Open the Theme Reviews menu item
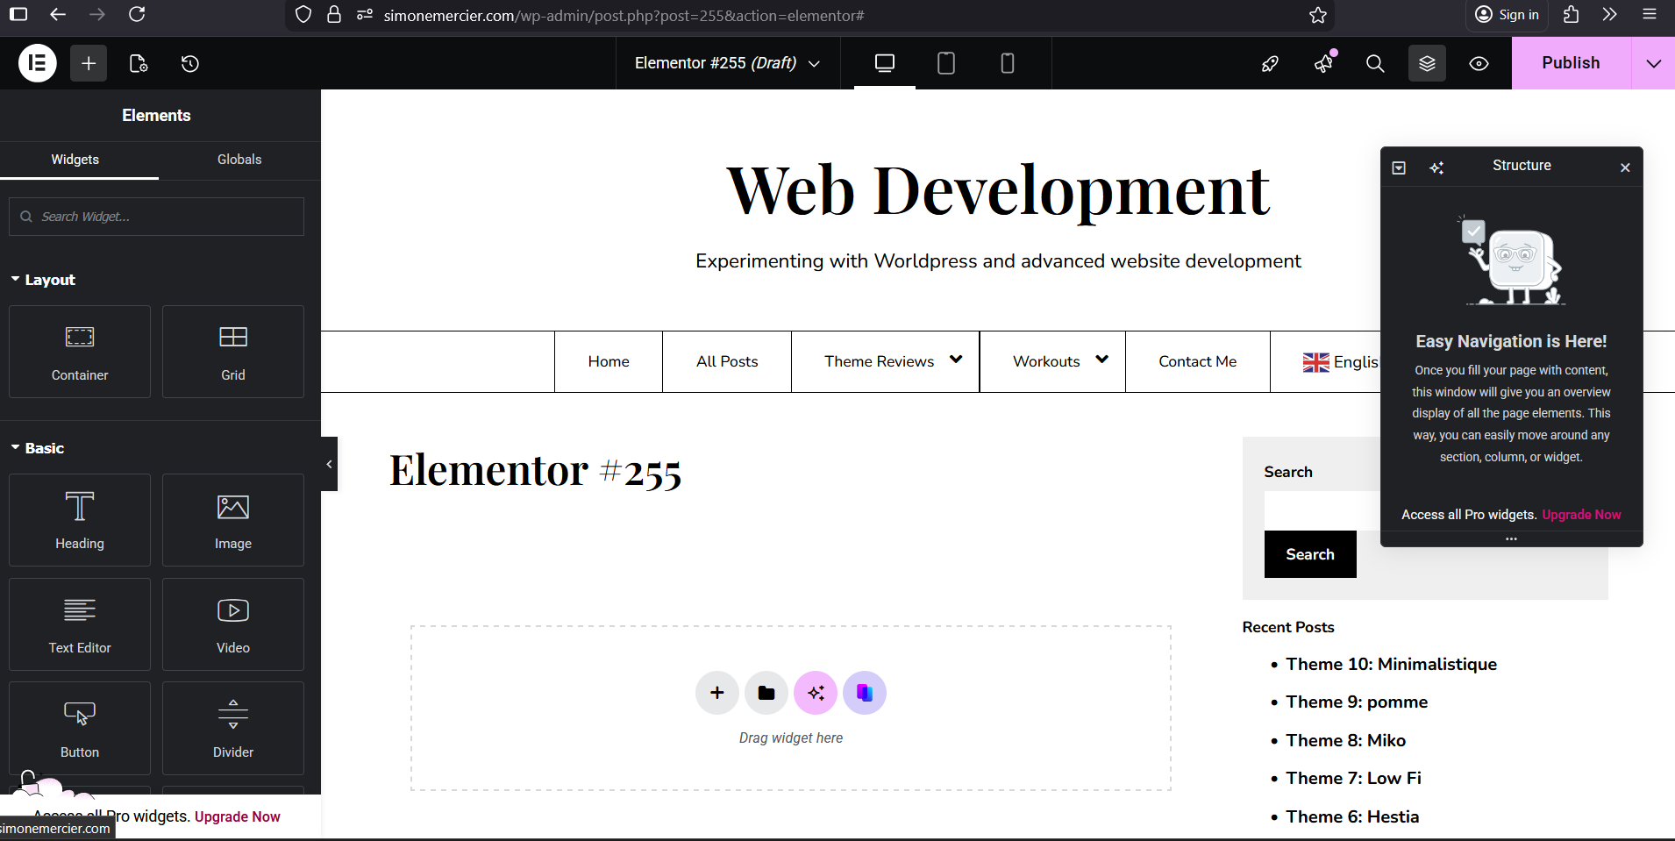This screenshot has width=1675, height=841. (x=880, y=361)
